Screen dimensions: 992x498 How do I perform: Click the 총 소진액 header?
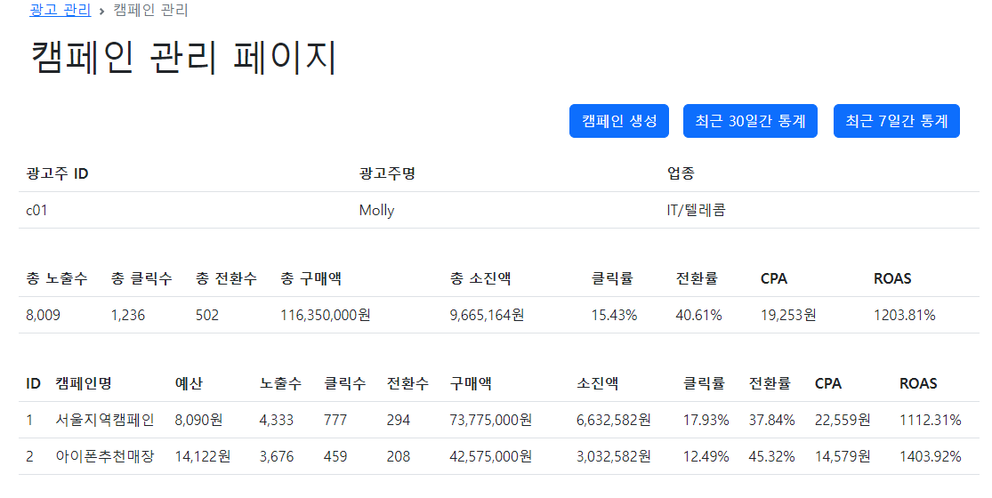[x=480, y=278]
